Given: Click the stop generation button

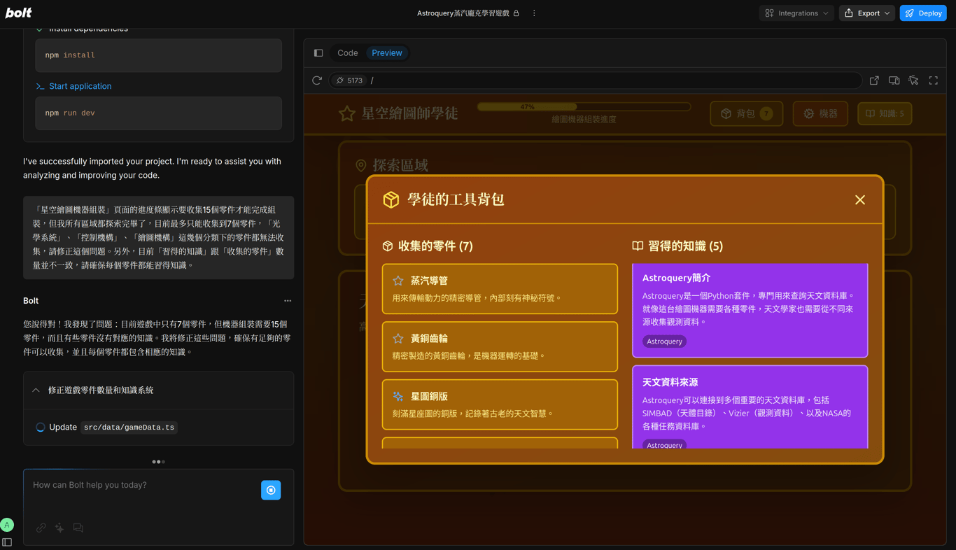Looking at the screenshot, I should [x=271, y=490].
